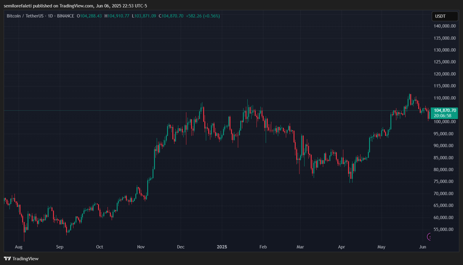Click the 140,000.00 price axis label
Screen dimensions: 463x265
[x=445, y=26]
